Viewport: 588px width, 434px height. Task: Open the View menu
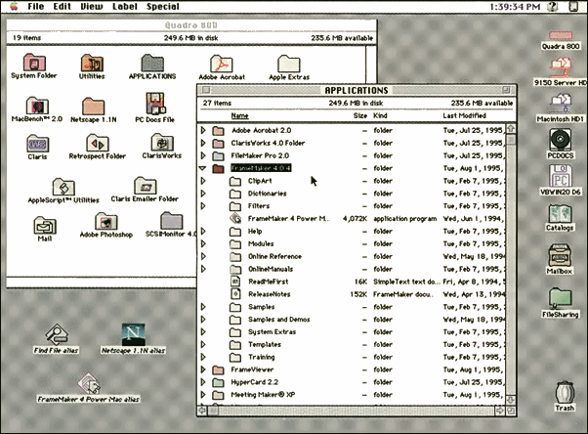coord(92,7)
